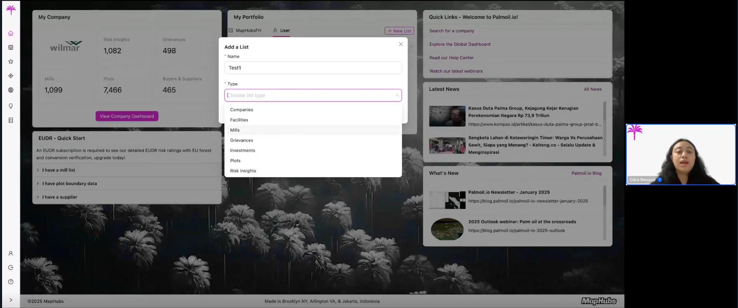Close the Add a List dialog
The height and width of the screenshot is (308, 738).
click(x=401, y=44)
